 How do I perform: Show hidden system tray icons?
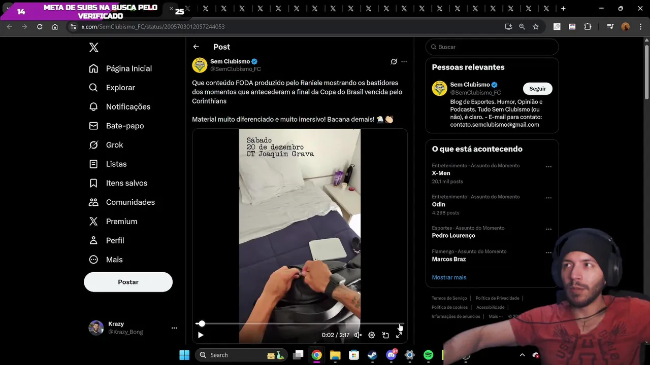coord(522,355)
